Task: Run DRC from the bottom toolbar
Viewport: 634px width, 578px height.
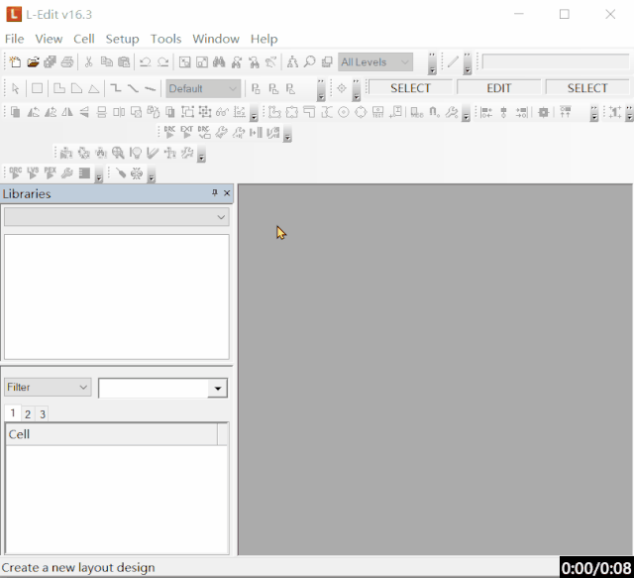Action: (x=15, y=173)
